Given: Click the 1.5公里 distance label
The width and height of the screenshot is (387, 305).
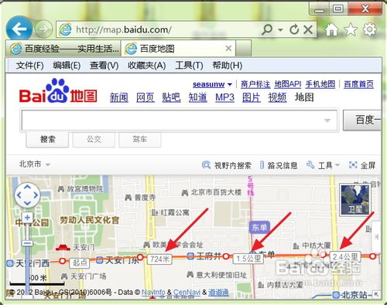Looking at the screenshot, I should (248, 259).
